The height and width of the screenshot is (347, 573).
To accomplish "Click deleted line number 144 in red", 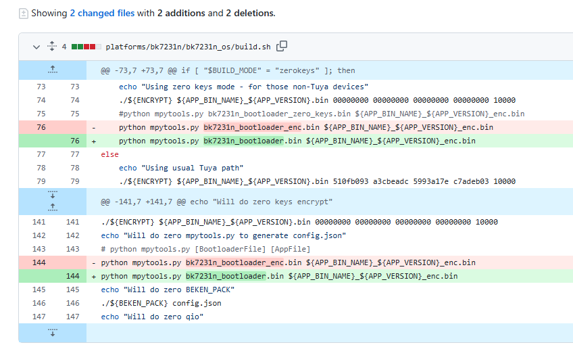I will click(41, 262).
